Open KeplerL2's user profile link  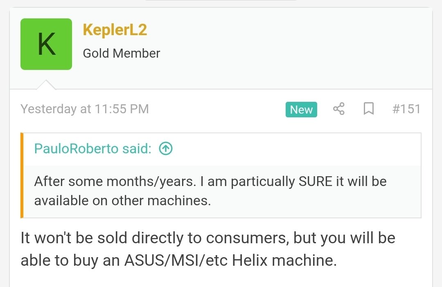click(115, 30)
